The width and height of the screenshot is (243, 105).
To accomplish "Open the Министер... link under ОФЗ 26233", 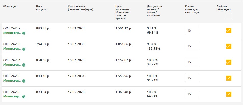I will click(x=12, y=49).
